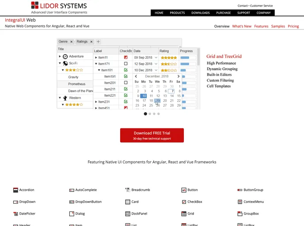Go to previous month in calendar
This screenshot has height=226, width=304.
tap(136, 76)
